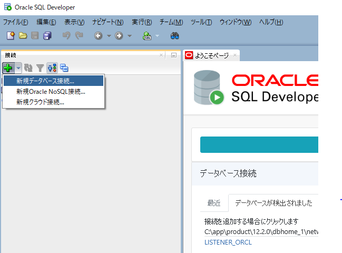The image size is (342, 253).
Task: Close the 接続 panel
Action: (161, 55)
